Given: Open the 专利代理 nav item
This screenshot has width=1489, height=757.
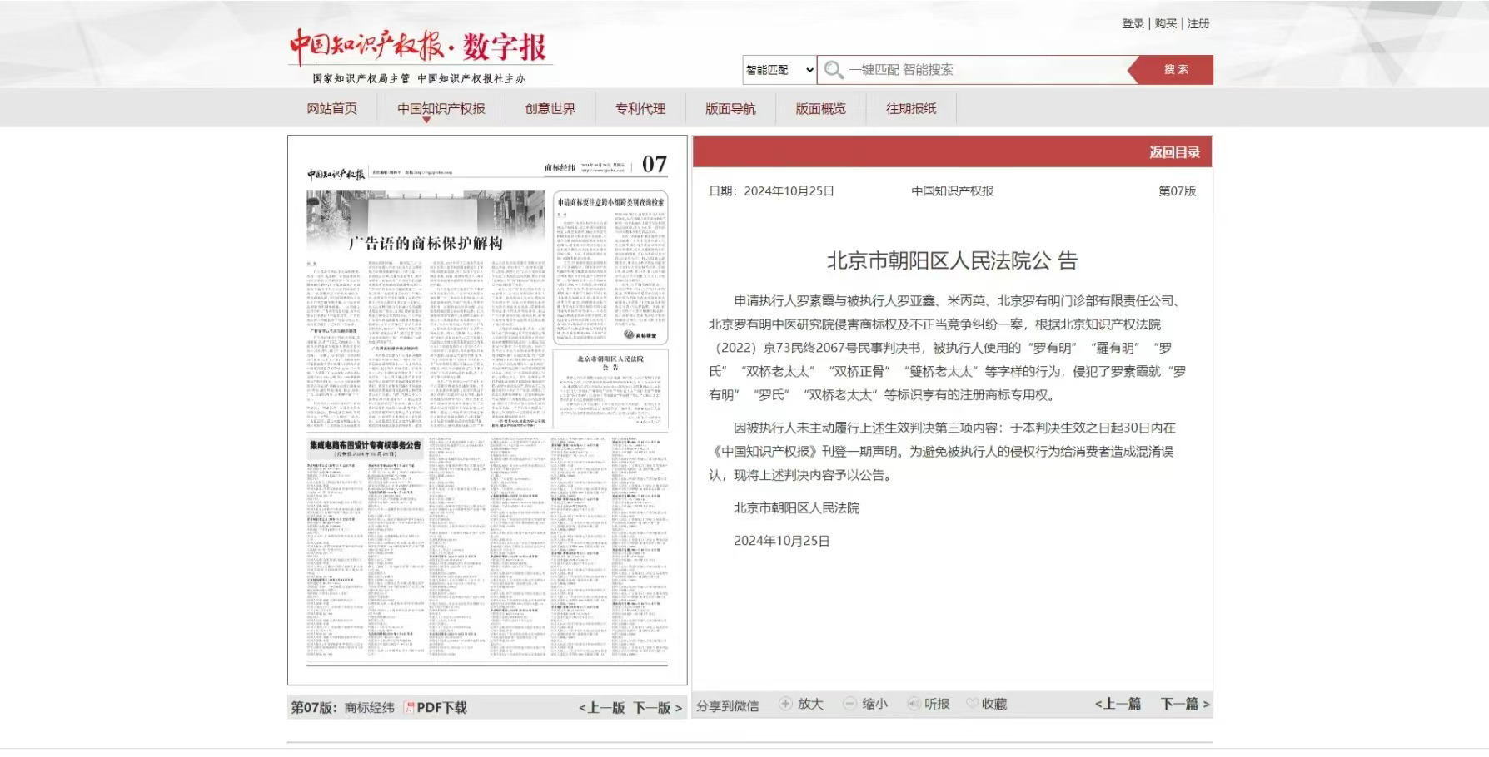Looking at the screenshot, I should click(640, 108).
